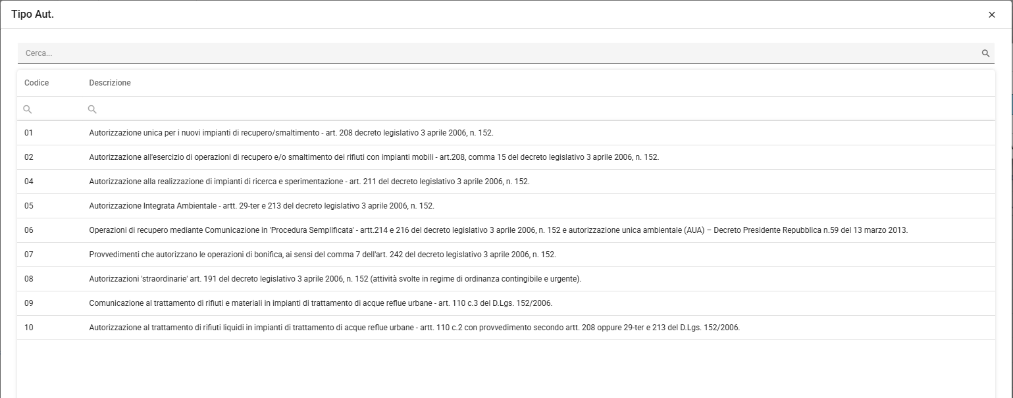
Task: Sort by the Descrizione column header
Action: tap(110, 83)
